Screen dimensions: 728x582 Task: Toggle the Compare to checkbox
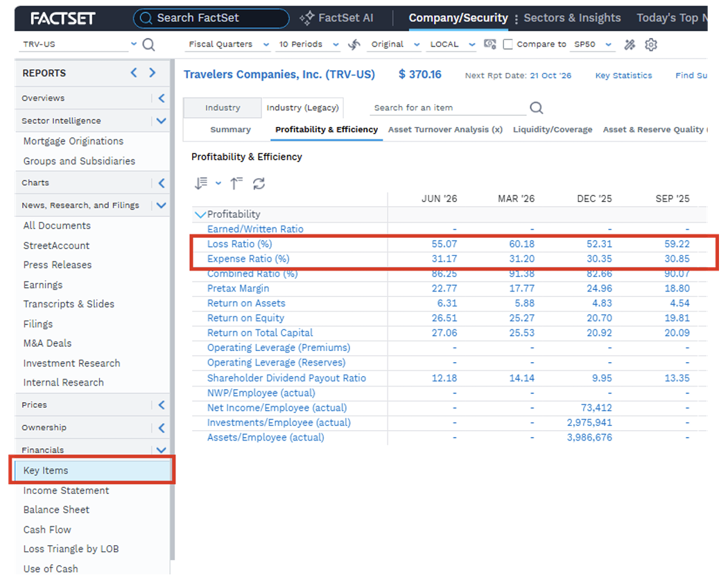click(508, 44)
